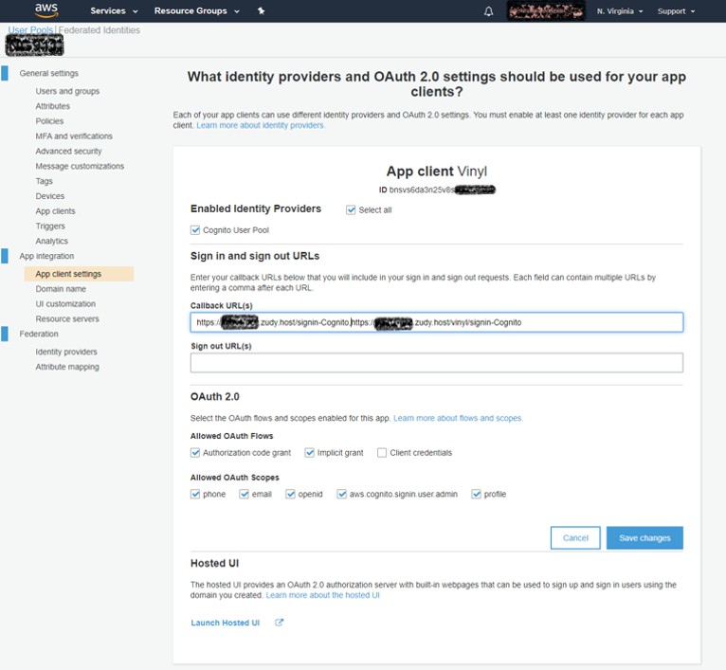Click the Save changes button
This screenshot has width=726, height=670.
644,537
